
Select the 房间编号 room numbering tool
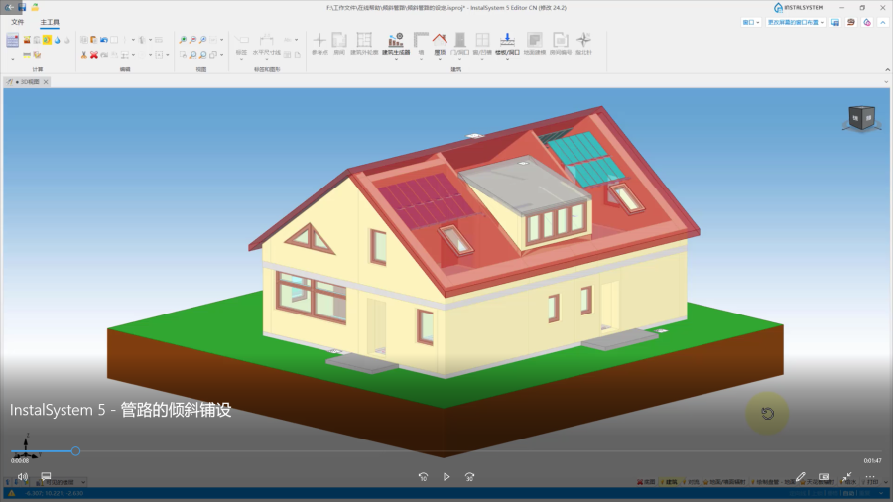point(561,44)
